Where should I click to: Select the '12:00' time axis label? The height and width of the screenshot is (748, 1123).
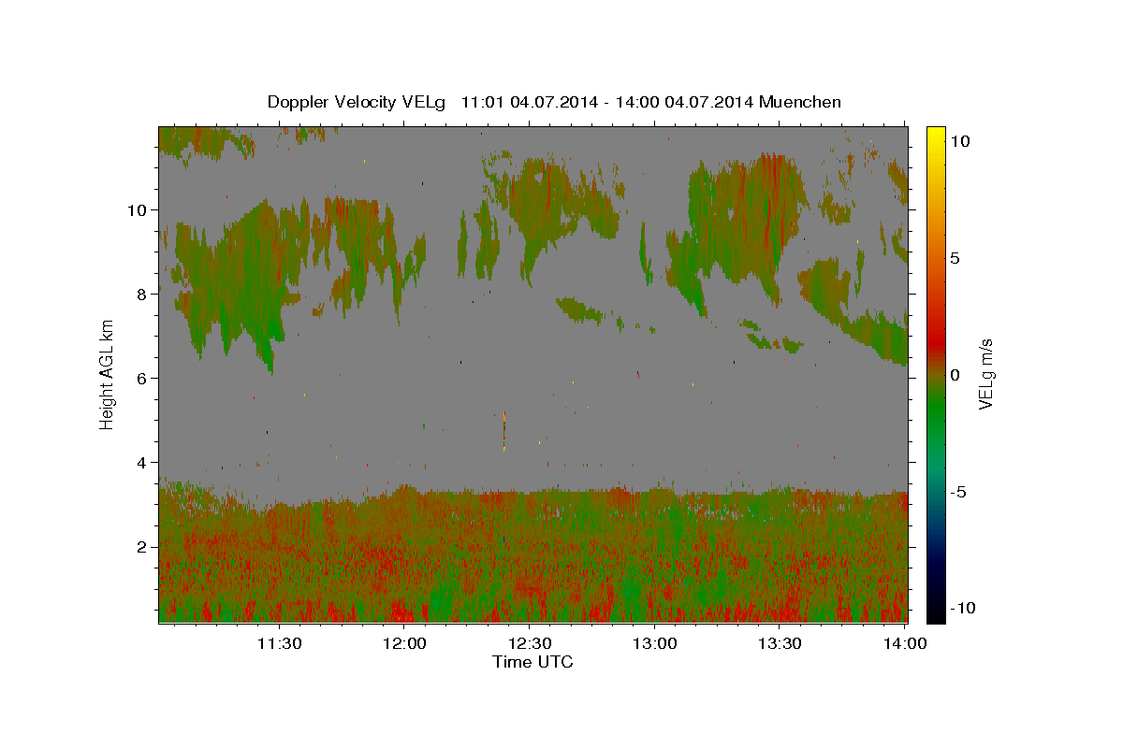click(405, 643)
